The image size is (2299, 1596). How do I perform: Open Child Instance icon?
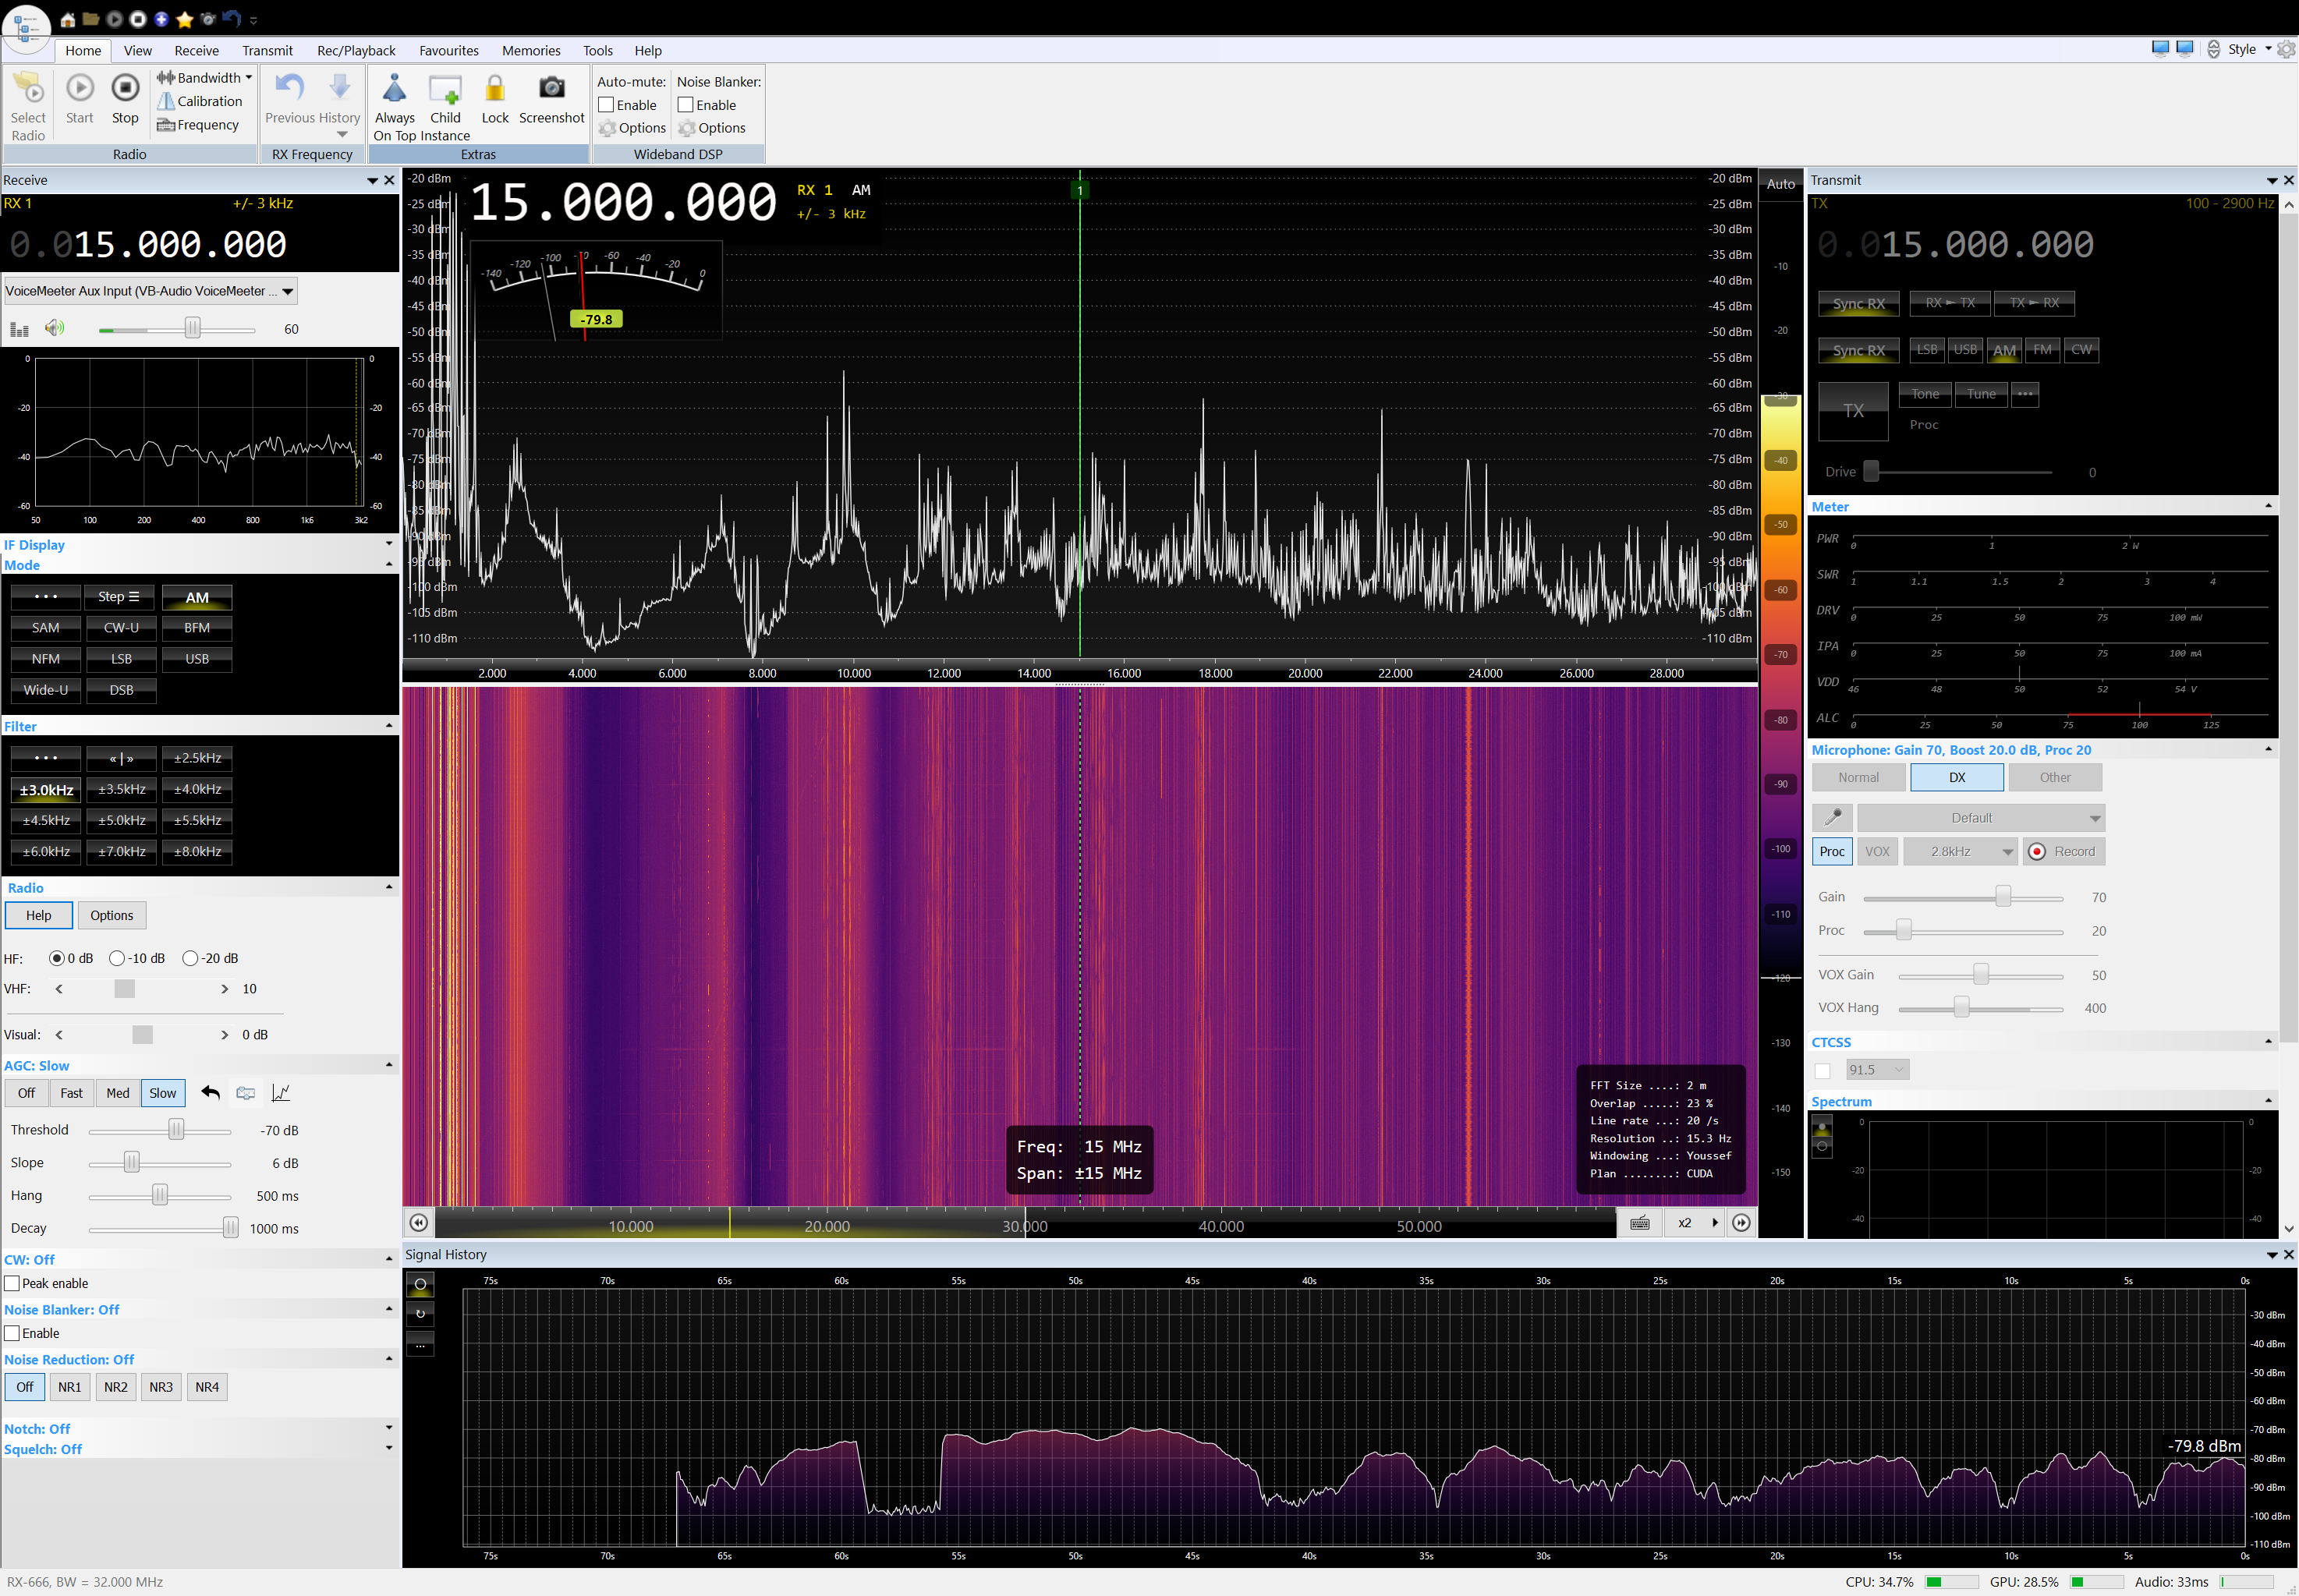[x=445, y=90]
